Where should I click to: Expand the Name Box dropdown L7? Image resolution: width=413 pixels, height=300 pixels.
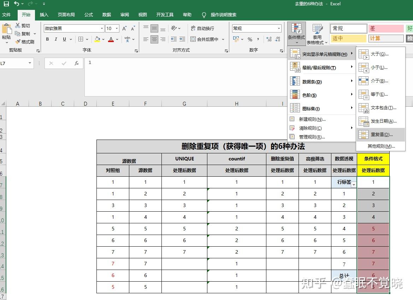pos(30,63)
